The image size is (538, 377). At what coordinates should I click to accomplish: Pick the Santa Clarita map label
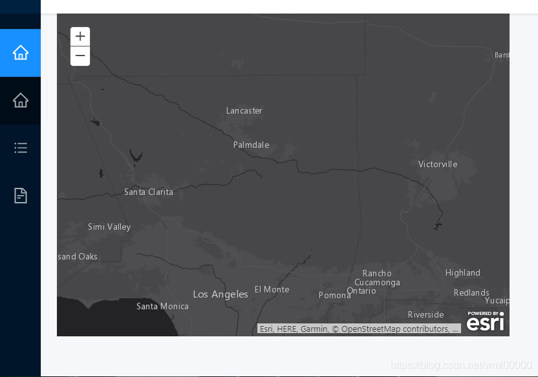tap(149, 192)
